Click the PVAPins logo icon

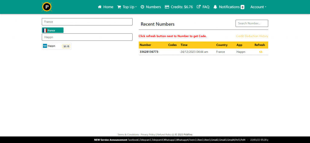pyautogui.click(x=47, y=7)
